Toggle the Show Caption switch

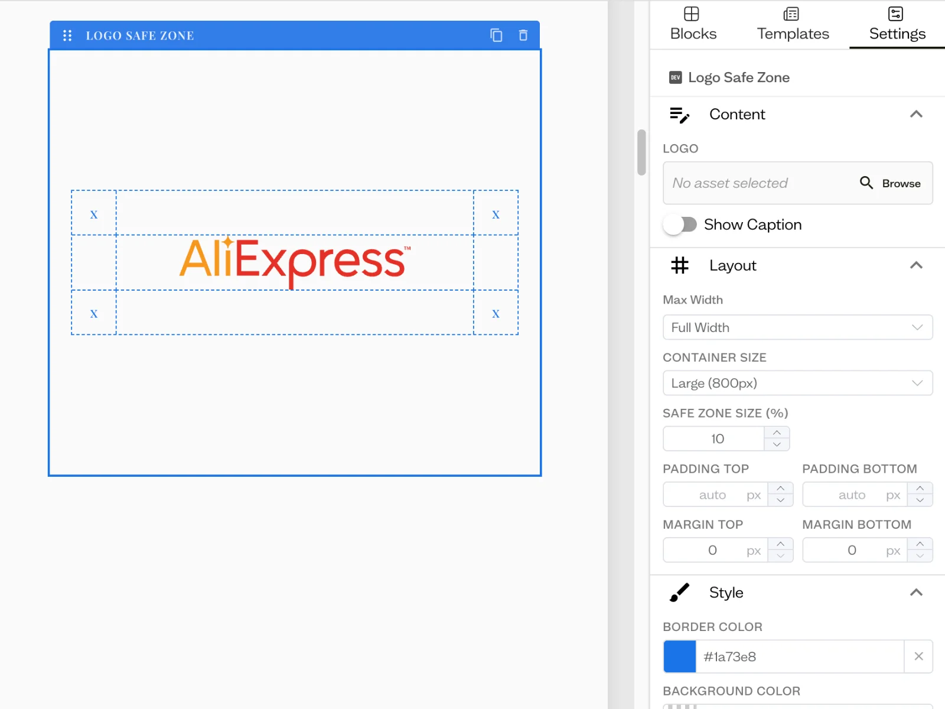(x=680, y=225)
